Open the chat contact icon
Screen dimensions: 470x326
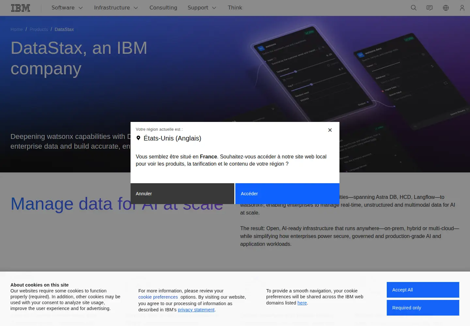430,8
